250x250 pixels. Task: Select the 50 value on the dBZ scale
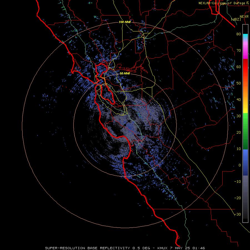pos(239,83)
